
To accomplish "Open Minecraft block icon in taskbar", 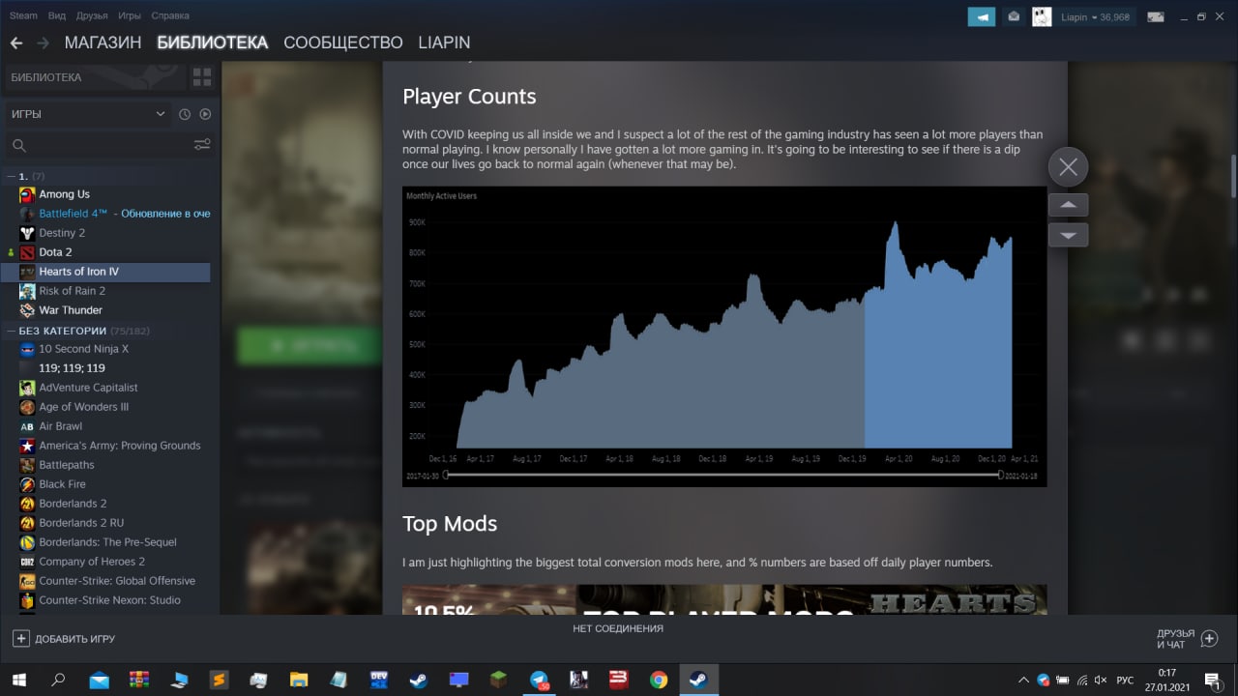I will 498,681.
